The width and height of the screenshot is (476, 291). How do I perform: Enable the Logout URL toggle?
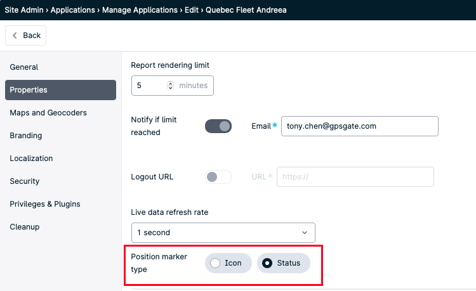pos(218,177)
